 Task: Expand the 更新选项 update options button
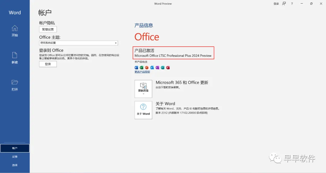(143, 89)
